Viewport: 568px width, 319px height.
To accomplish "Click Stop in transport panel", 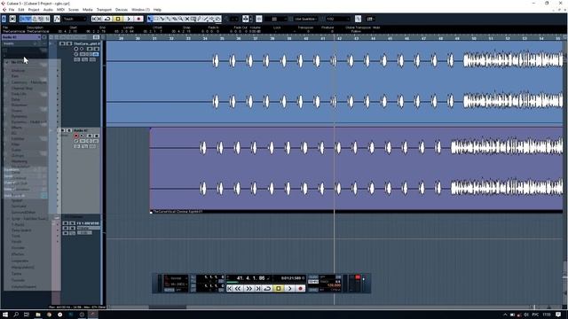I will [279, 289].
